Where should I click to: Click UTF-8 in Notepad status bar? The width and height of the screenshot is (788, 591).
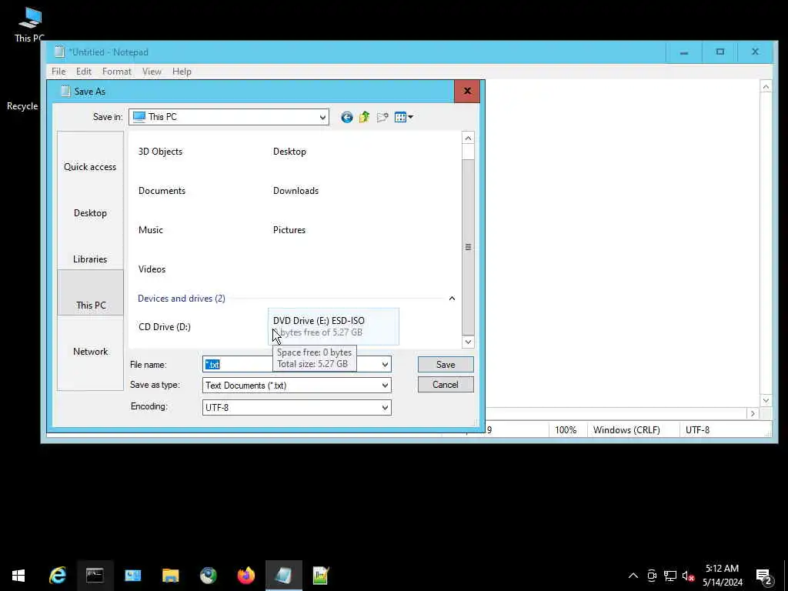pos(697,430)
